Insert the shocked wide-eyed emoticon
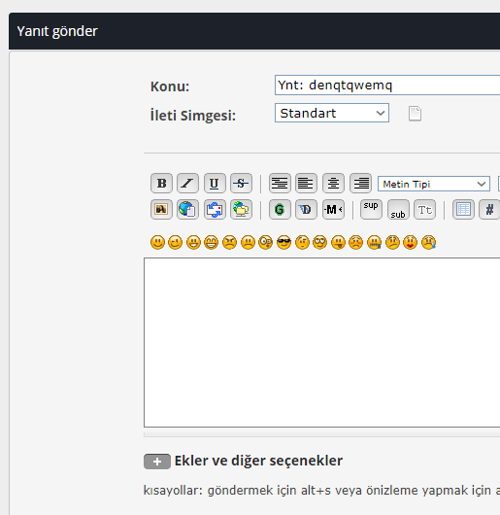Image resolution: width=500 pixels, height=515 pixels. 265,242
